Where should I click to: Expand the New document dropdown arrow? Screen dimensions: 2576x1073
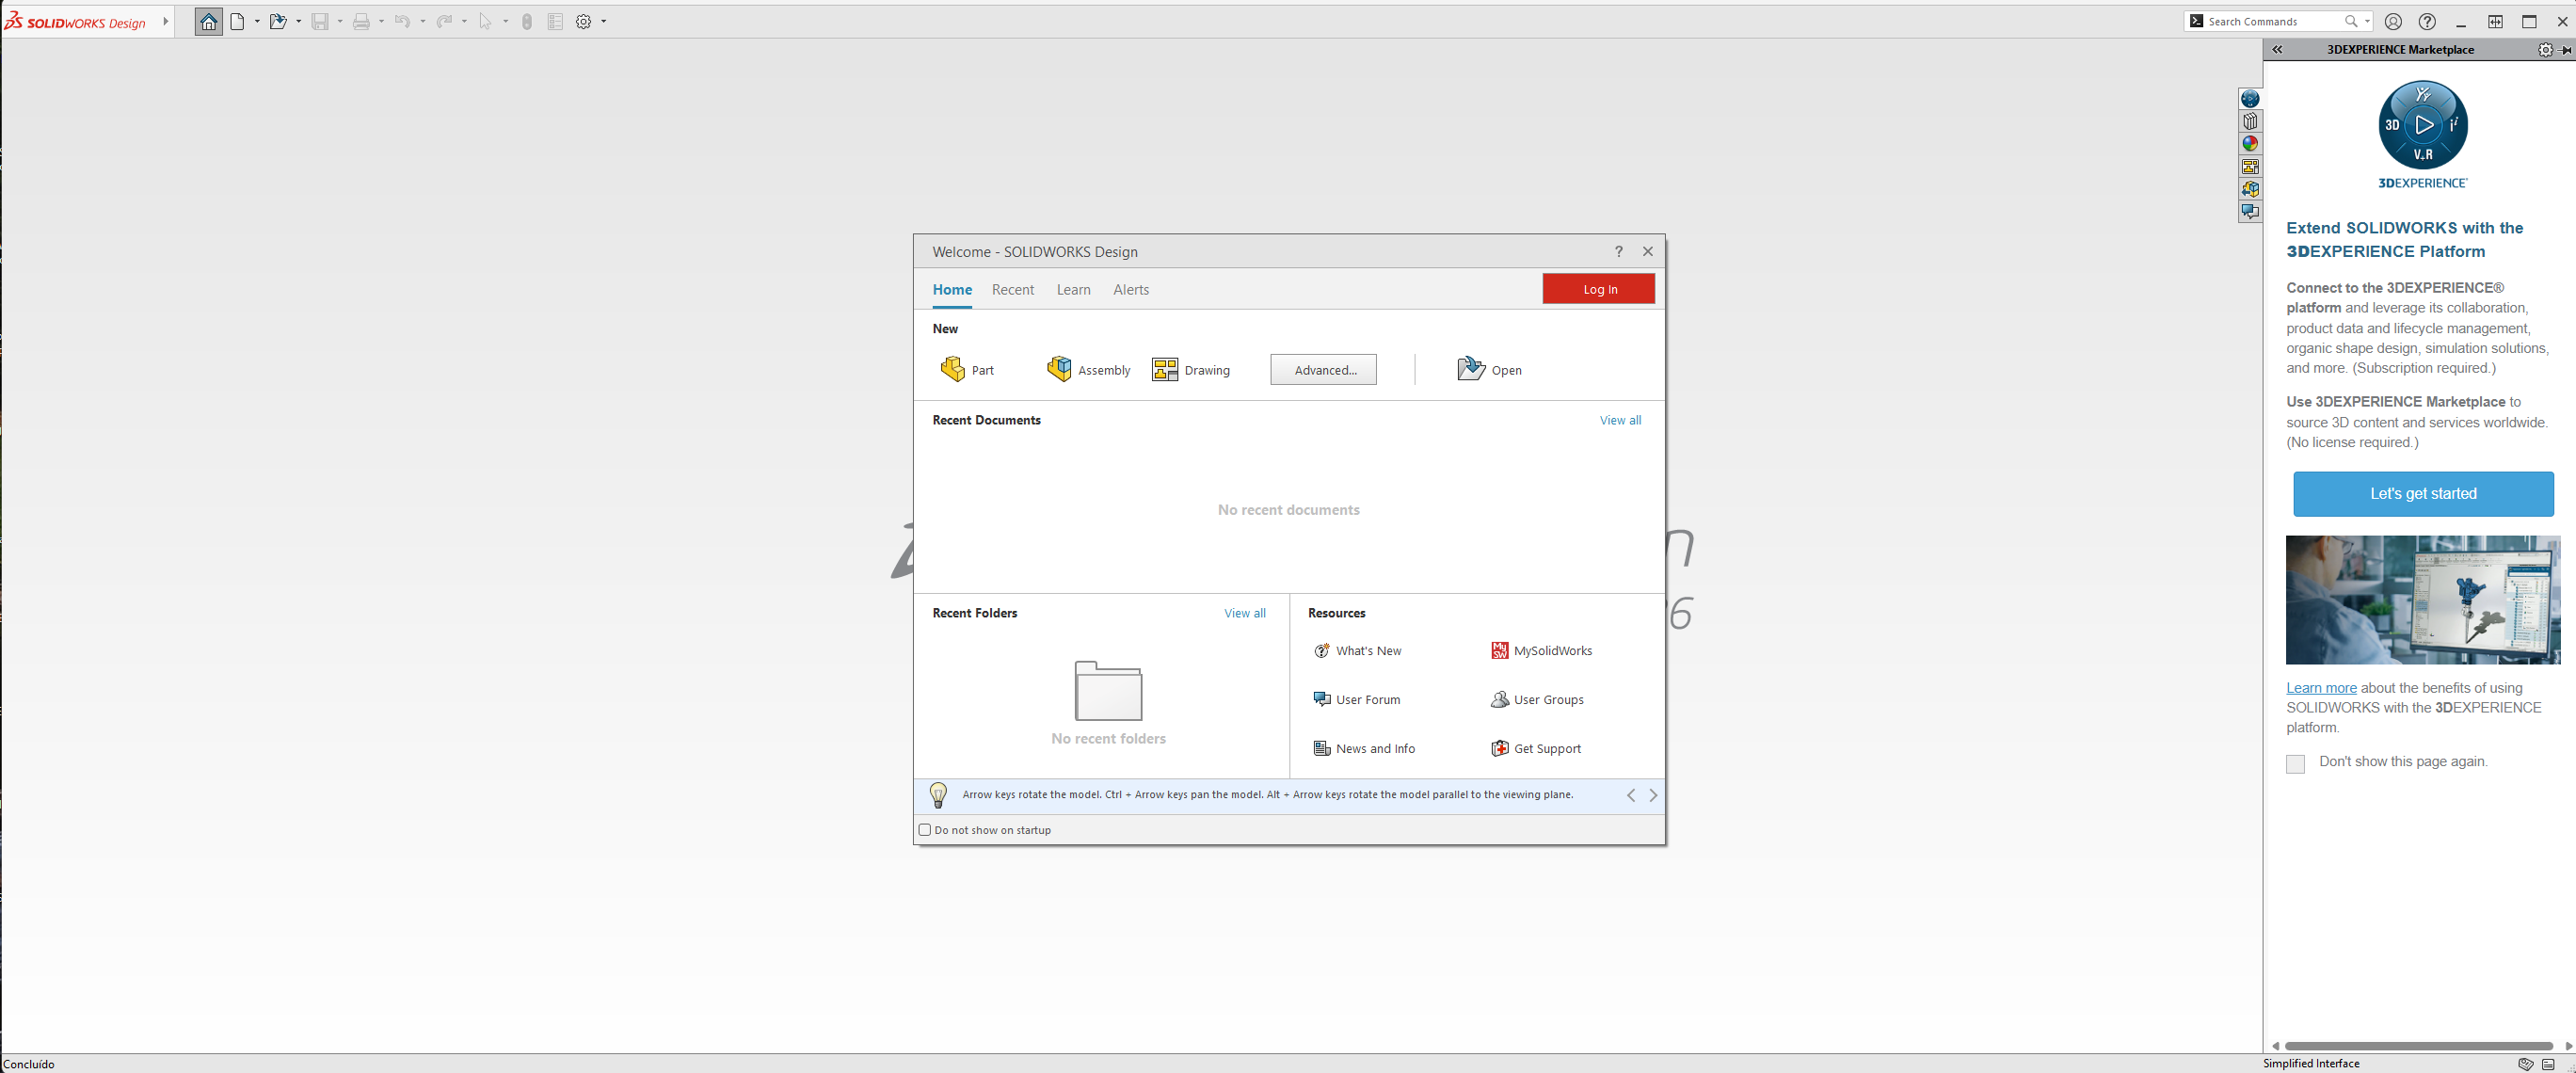click(x=257, y=21)
